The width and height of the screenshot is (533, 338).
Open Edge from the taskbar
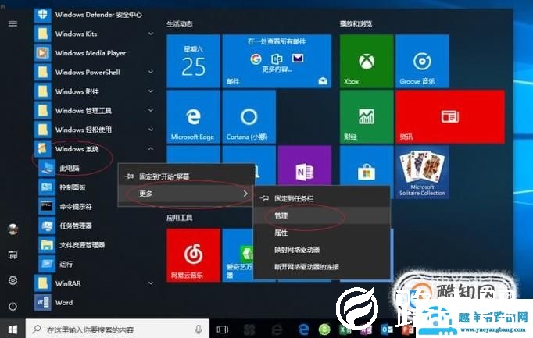(x=303, y=329)
